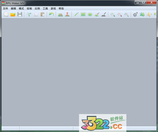Paste using the clipboard icon
This screenshot has height=132, width=158.
point(42,14)
